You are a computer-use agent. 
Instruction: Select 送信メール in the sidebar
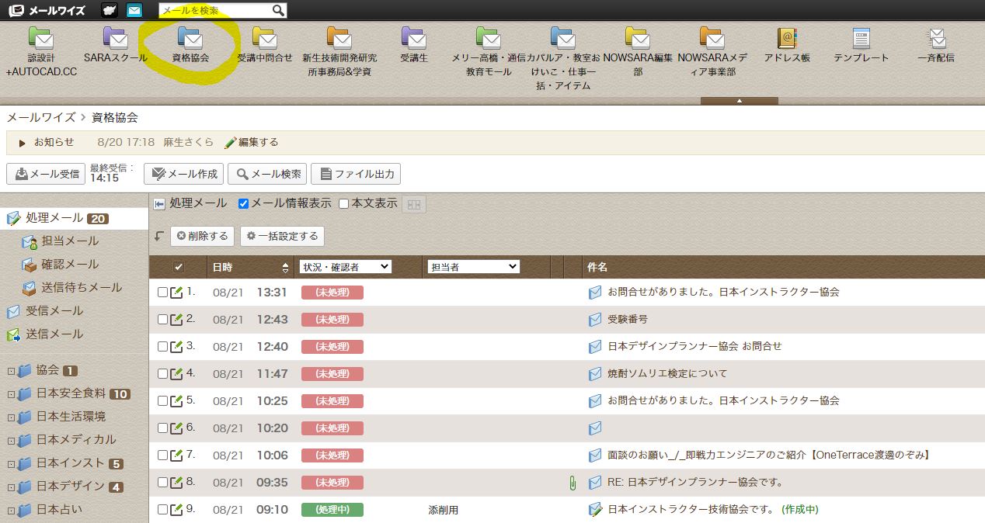54,334
